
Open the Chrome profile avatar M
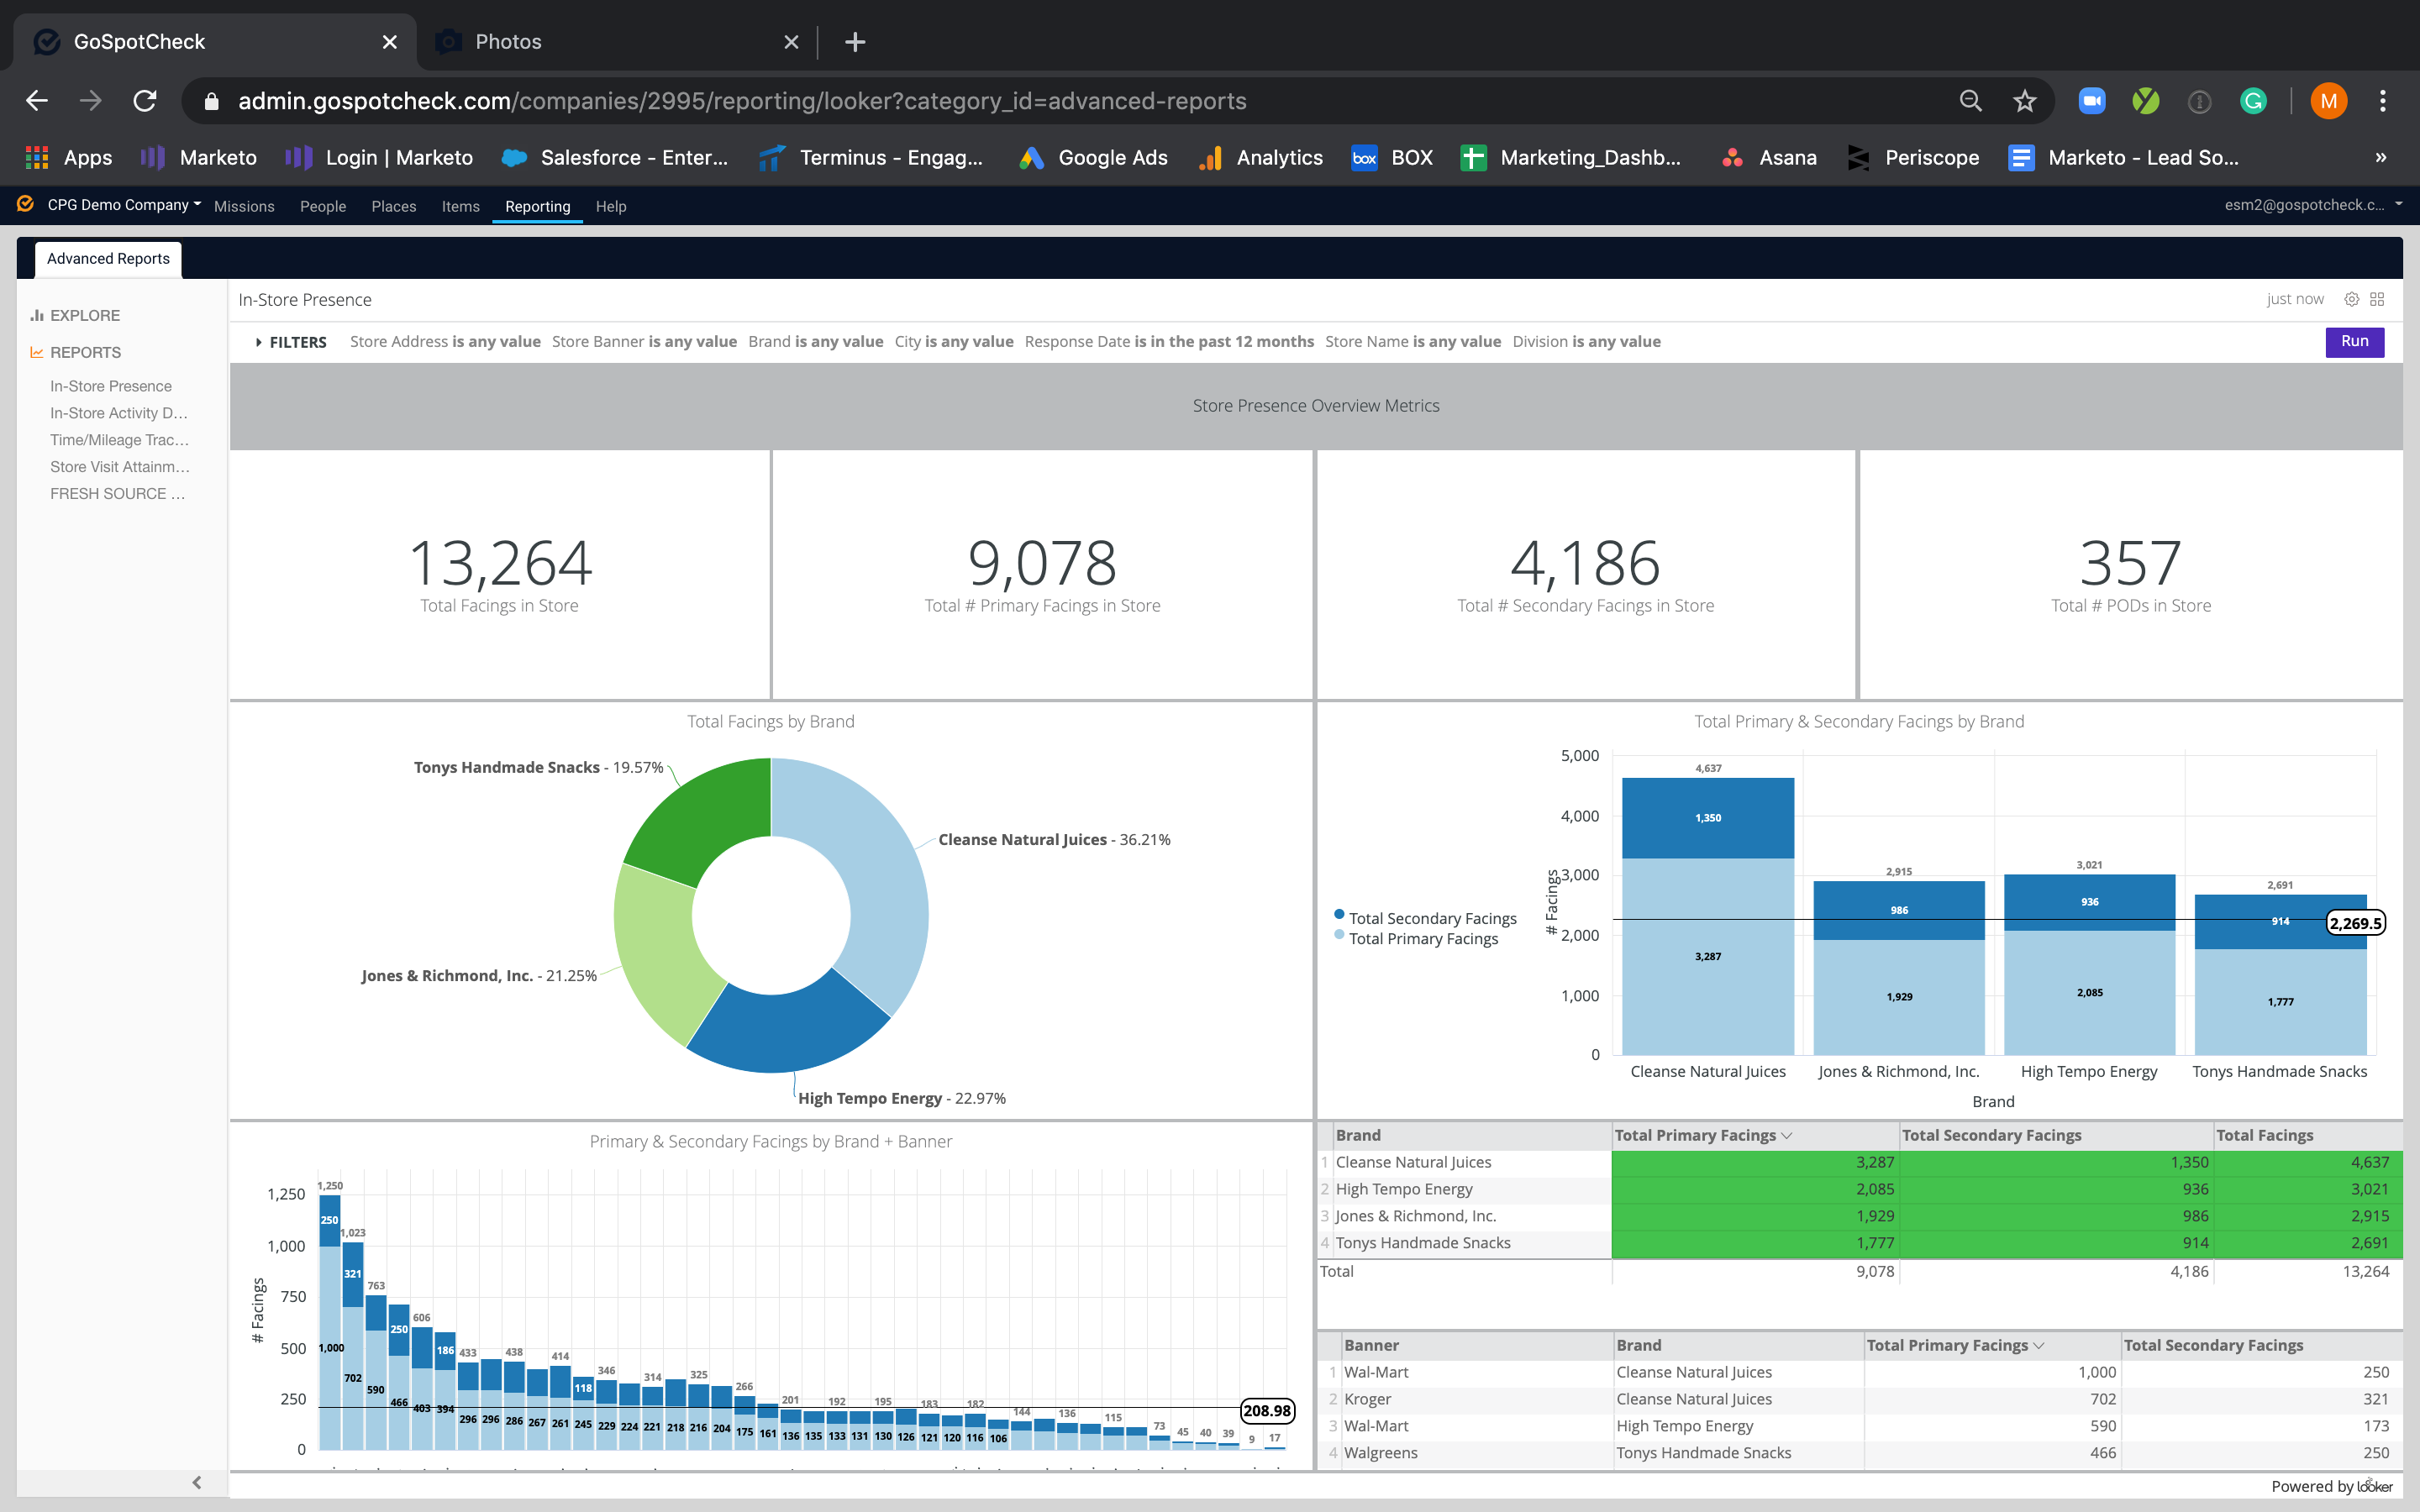[x=2329, y=101]
